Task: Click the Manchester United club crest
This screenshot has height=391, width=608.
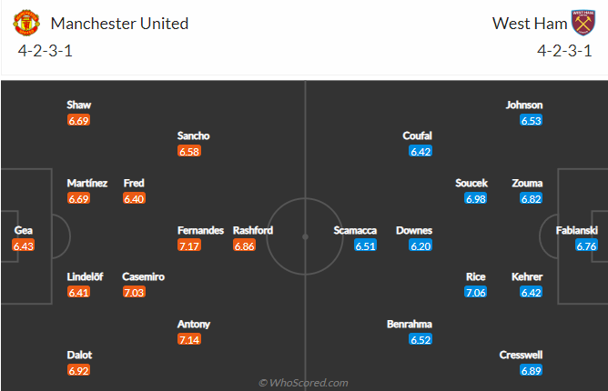Action: 29,23
